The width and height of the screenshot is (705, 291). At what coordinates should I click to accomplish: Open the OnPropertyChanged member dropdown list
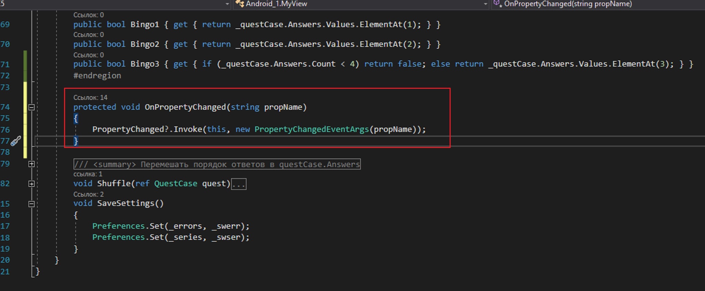click(568, 4)
